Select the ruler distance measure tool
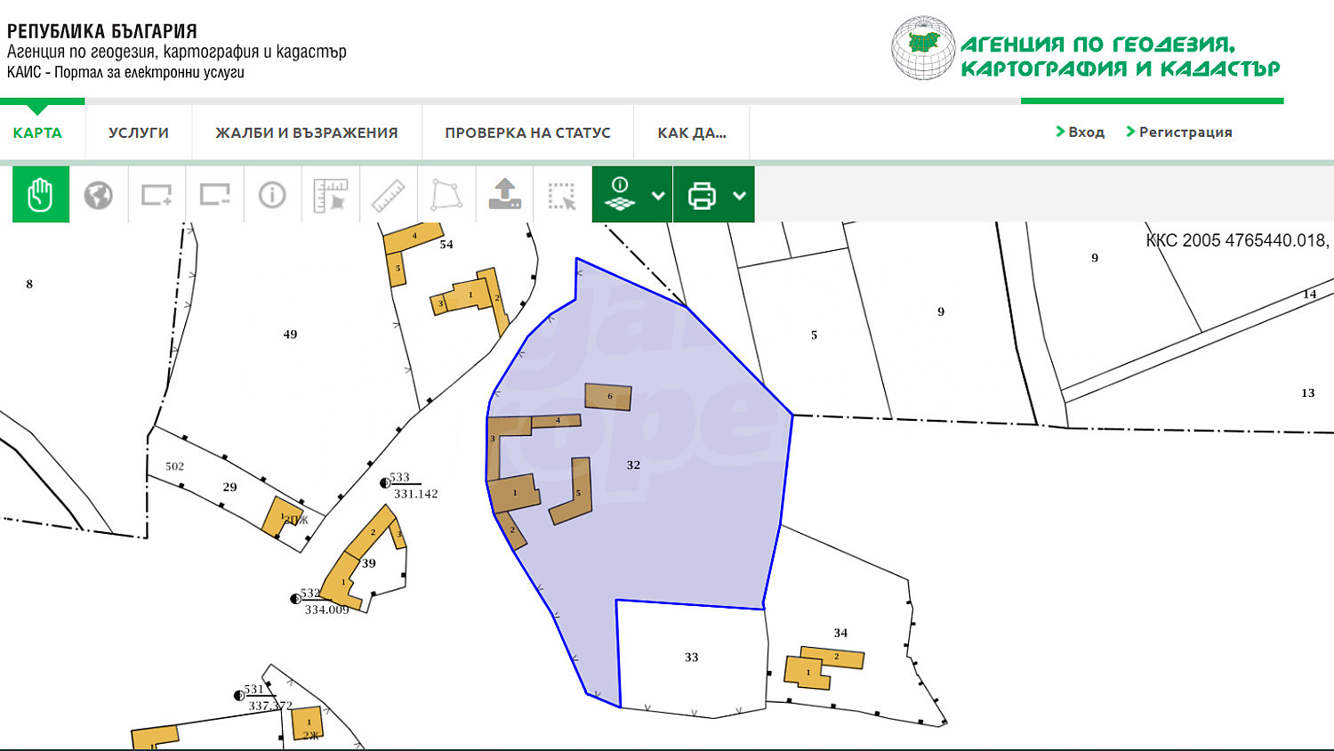Viewport: 1334px width, 751px height. tap(388, 195)
